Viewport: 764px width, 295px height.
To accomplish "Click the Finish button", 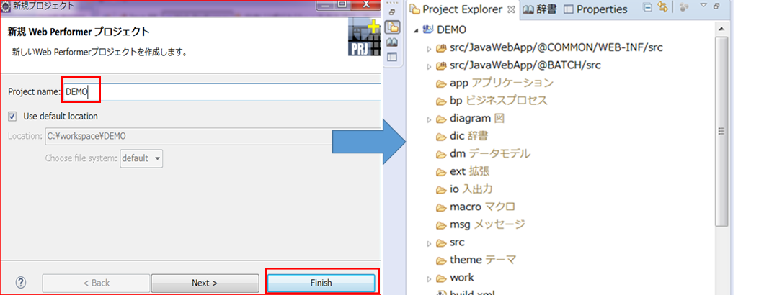I will point(321,283).
